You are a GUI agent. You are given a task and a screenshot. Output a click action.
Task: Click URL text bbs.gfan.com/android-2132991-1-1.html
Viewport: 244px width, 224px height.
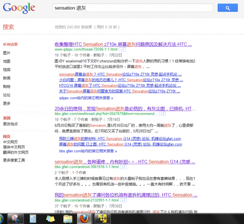coord(87,200)
